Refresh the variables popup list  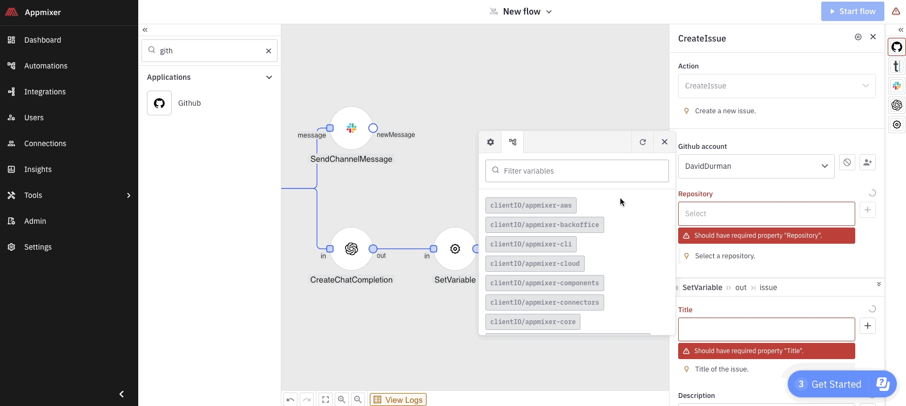(x=643, y=142)
